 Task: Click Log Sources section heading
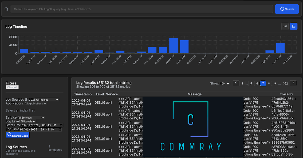[16, 147]
